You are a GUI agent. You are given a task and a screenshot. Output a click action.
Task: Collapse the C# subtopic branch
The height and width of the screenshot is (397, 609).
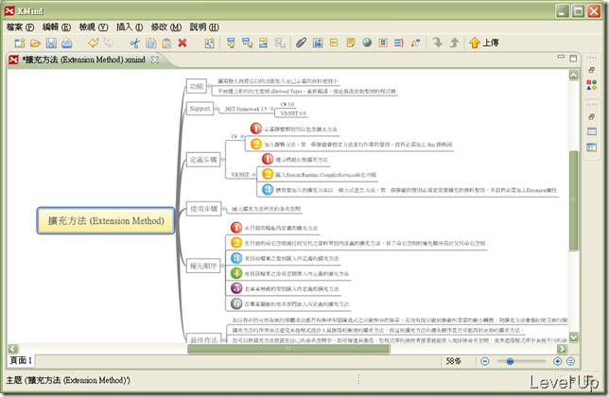coord(242,137)
